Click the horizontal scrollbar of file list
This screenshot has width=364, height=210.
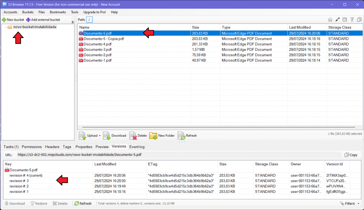[x=219, y=127]
